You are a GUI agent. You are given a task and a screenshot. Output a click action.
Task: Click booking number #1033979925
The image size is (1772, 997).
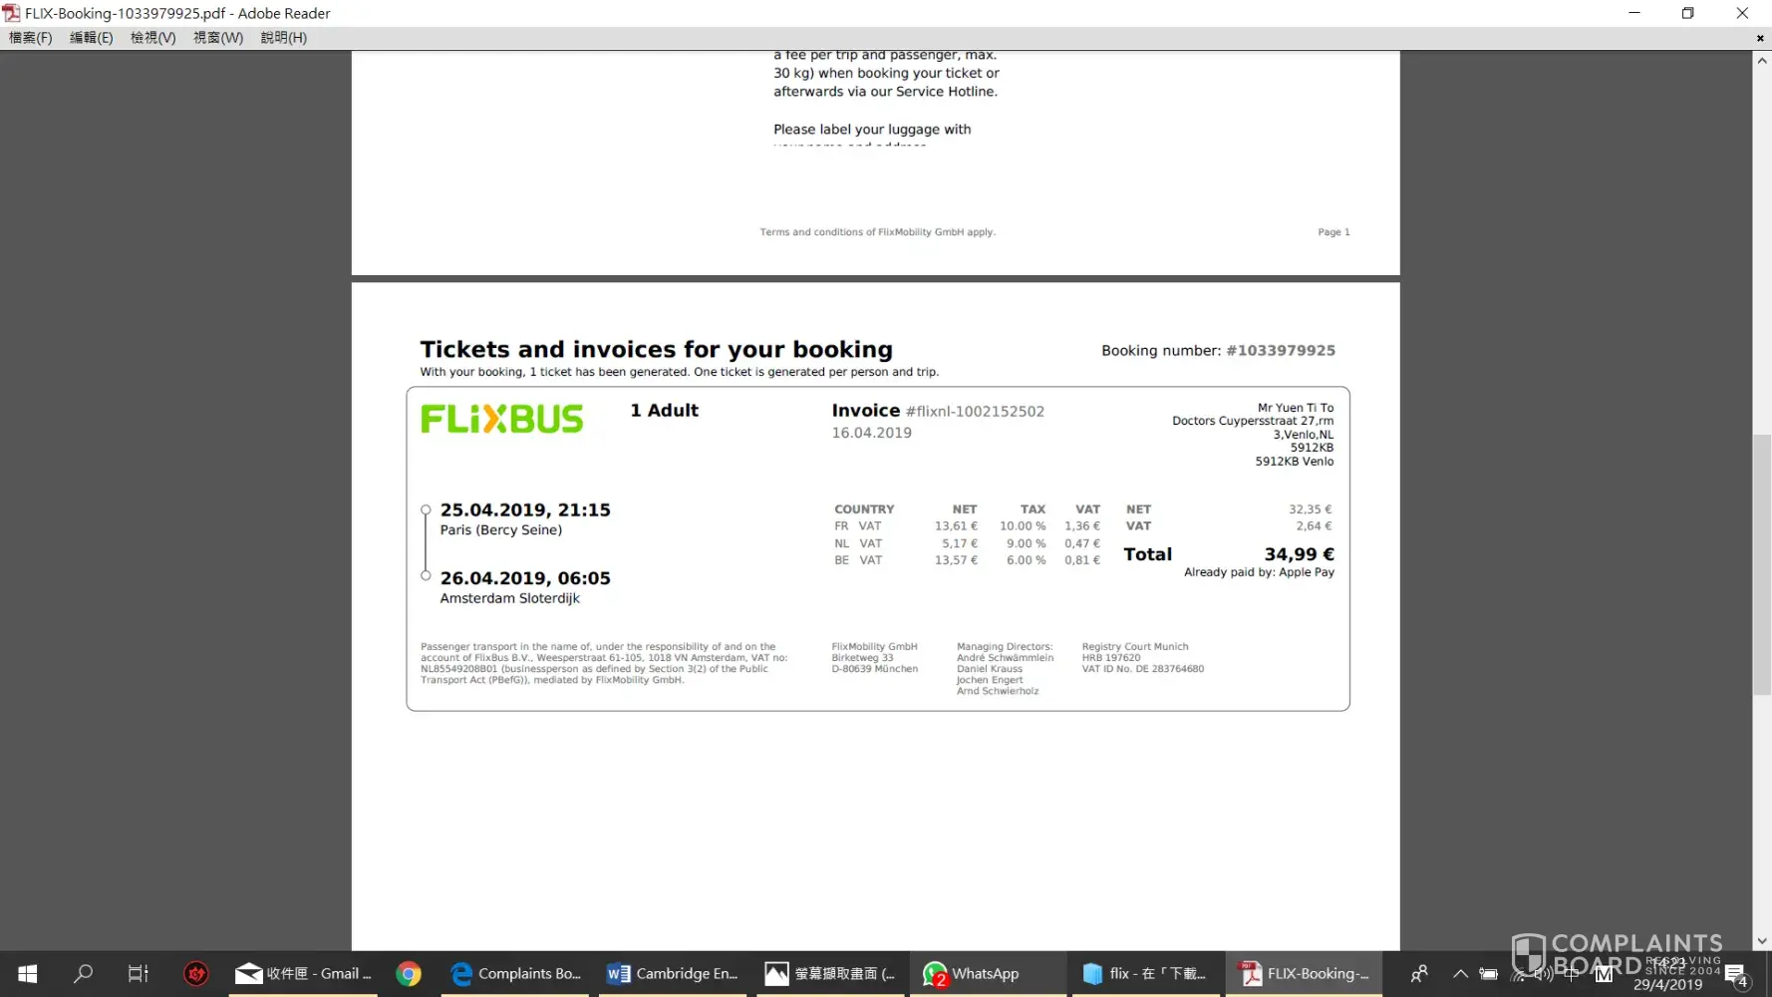tap(1281, 351)
